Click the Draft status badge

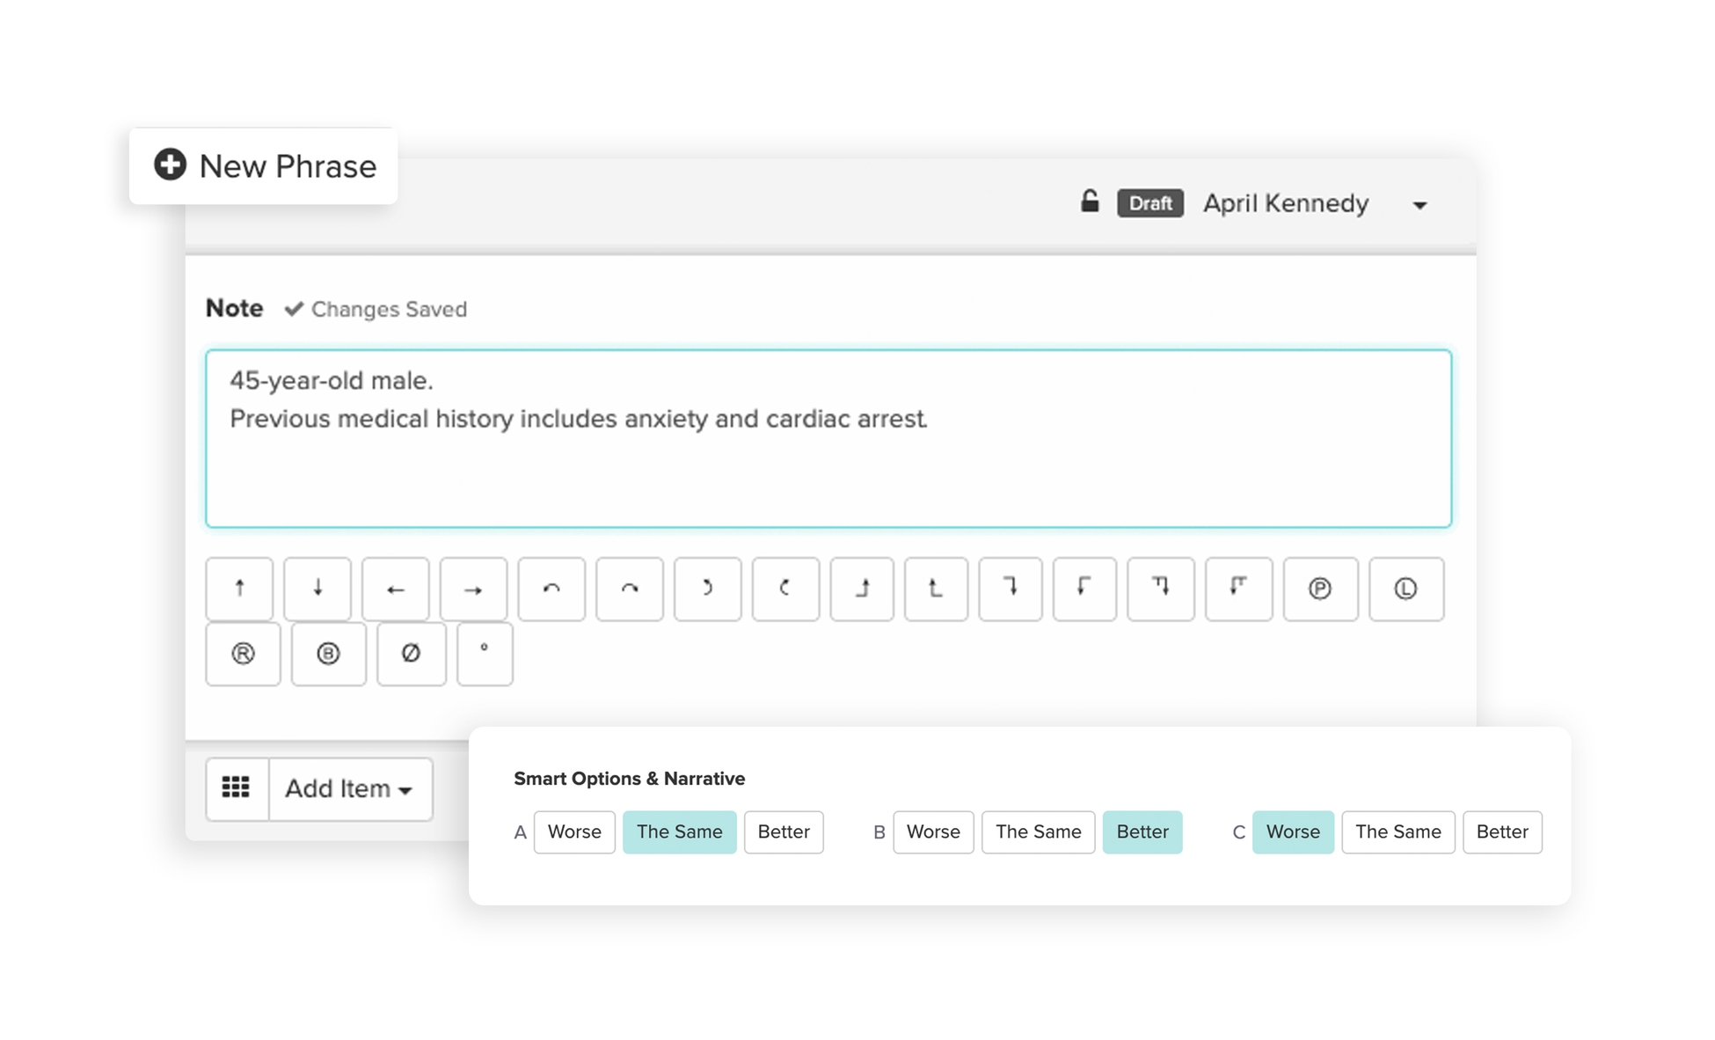[x=1149, y=202]
